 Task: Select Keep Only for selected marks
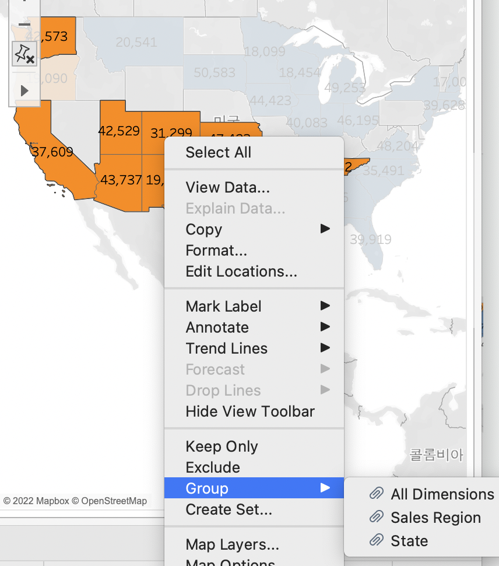pyautogui.click(x=222, y=446)
